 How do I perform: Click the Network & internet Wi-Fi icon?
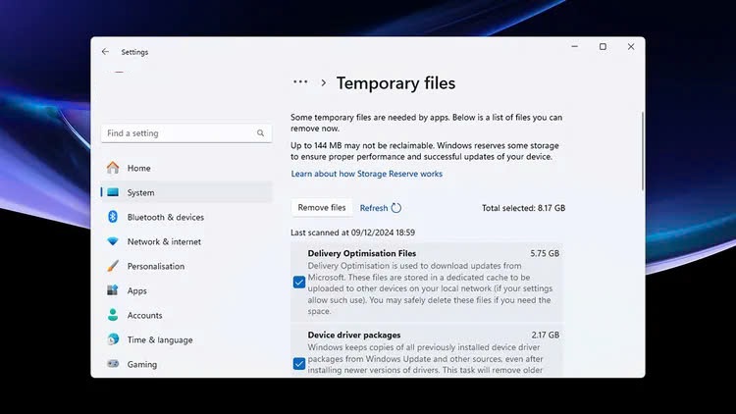click(113, 241)
